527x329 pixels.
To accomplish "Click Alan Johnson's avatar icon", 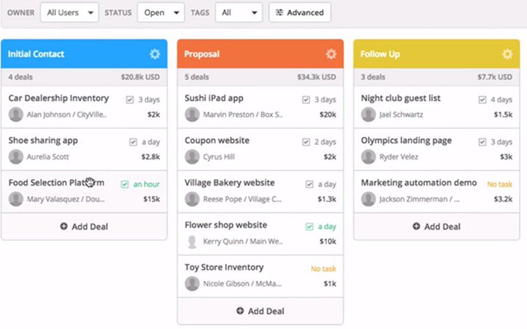I will tap(15, 114).
